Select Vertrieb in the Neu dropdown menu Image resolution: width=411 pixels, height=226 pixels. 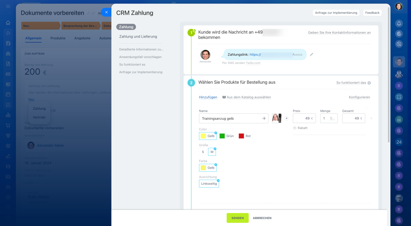(39, 117)
